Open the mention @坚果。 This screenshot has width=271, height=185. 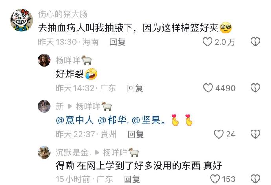click(x=148, y=120)
